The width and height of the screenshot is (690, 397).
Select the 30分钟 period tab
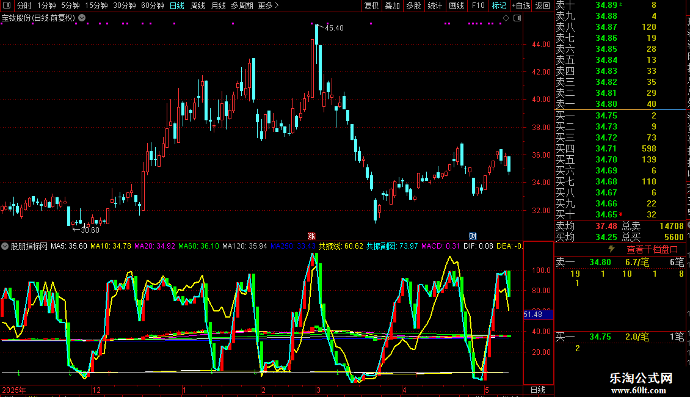pyautogui.click(x=125, y=5)
